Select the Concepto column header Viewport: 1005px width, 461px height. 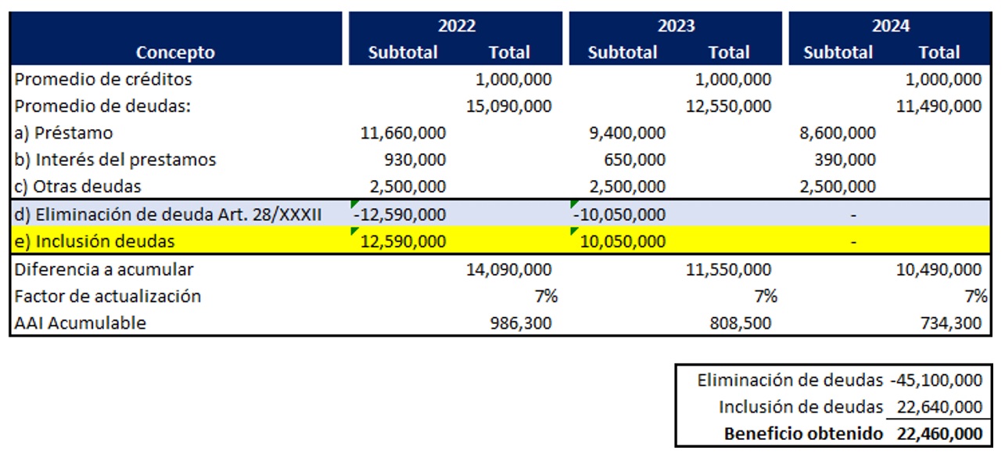point(175,52)
